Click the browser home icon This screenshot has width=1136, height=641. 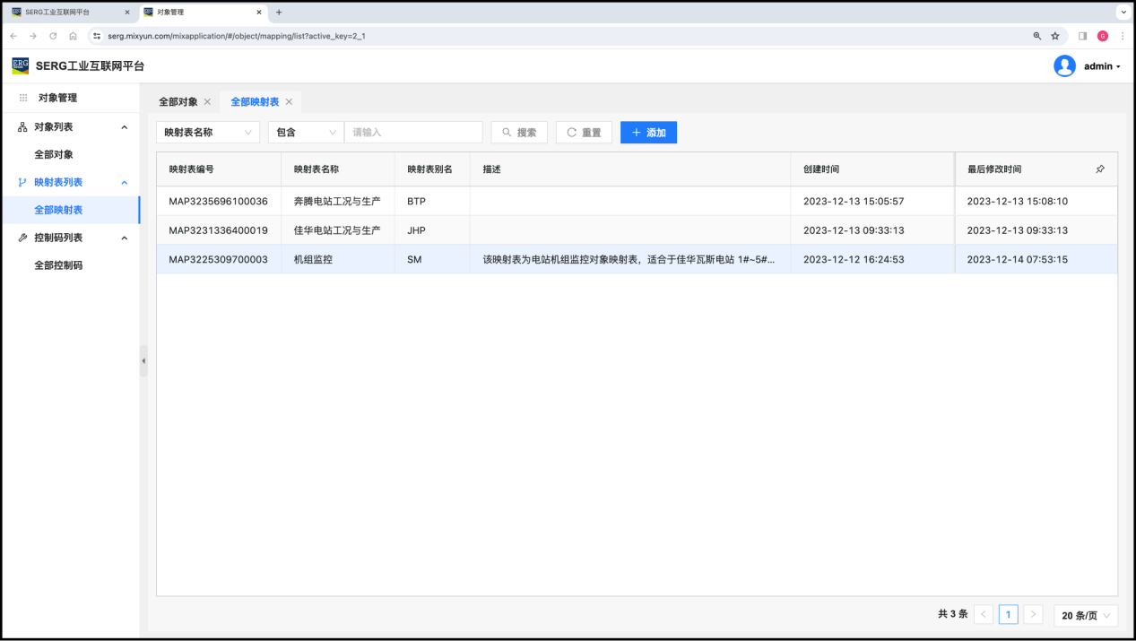73,36
